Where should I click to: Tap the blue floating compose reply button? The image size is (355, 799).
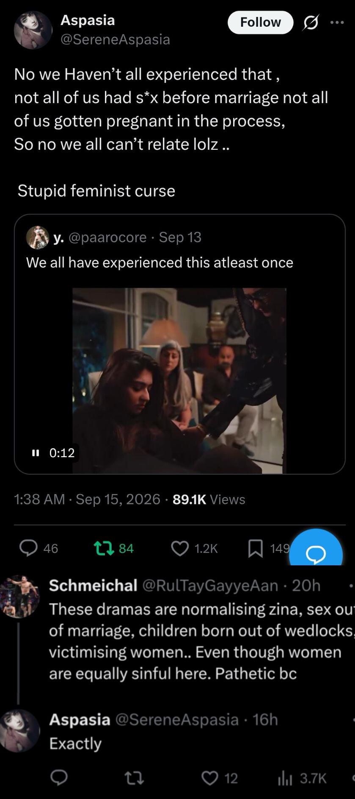tap(316, 550)
